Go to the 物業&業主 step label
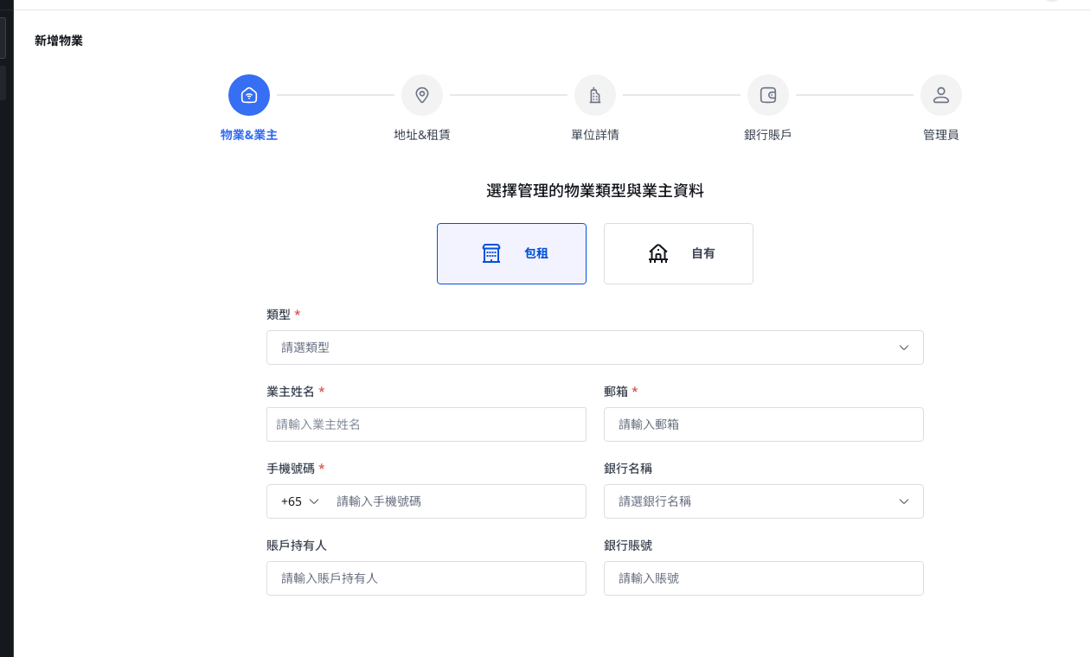Image resolution: width=1090 pixels, height=657 pixels. click(249, 135)
